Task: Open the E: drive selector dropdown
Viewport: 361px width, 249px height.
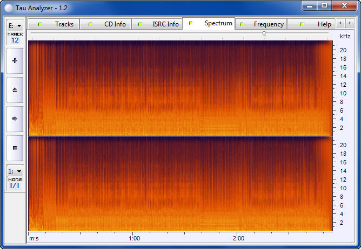Action: pos(15,25)
